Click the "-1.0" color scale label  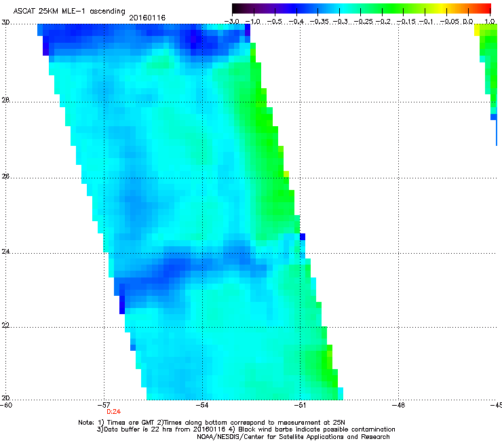[253, 22]
